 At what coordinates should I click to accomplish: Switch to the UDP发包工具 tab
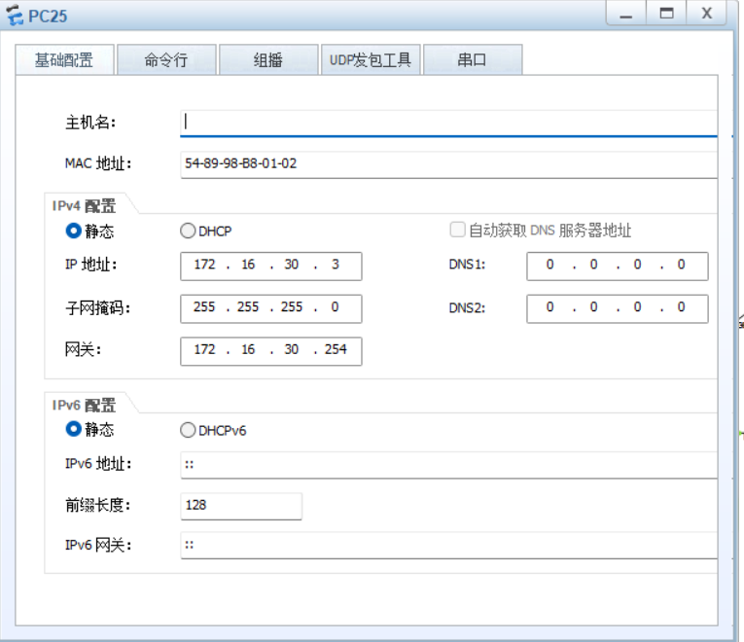(371, 59)
